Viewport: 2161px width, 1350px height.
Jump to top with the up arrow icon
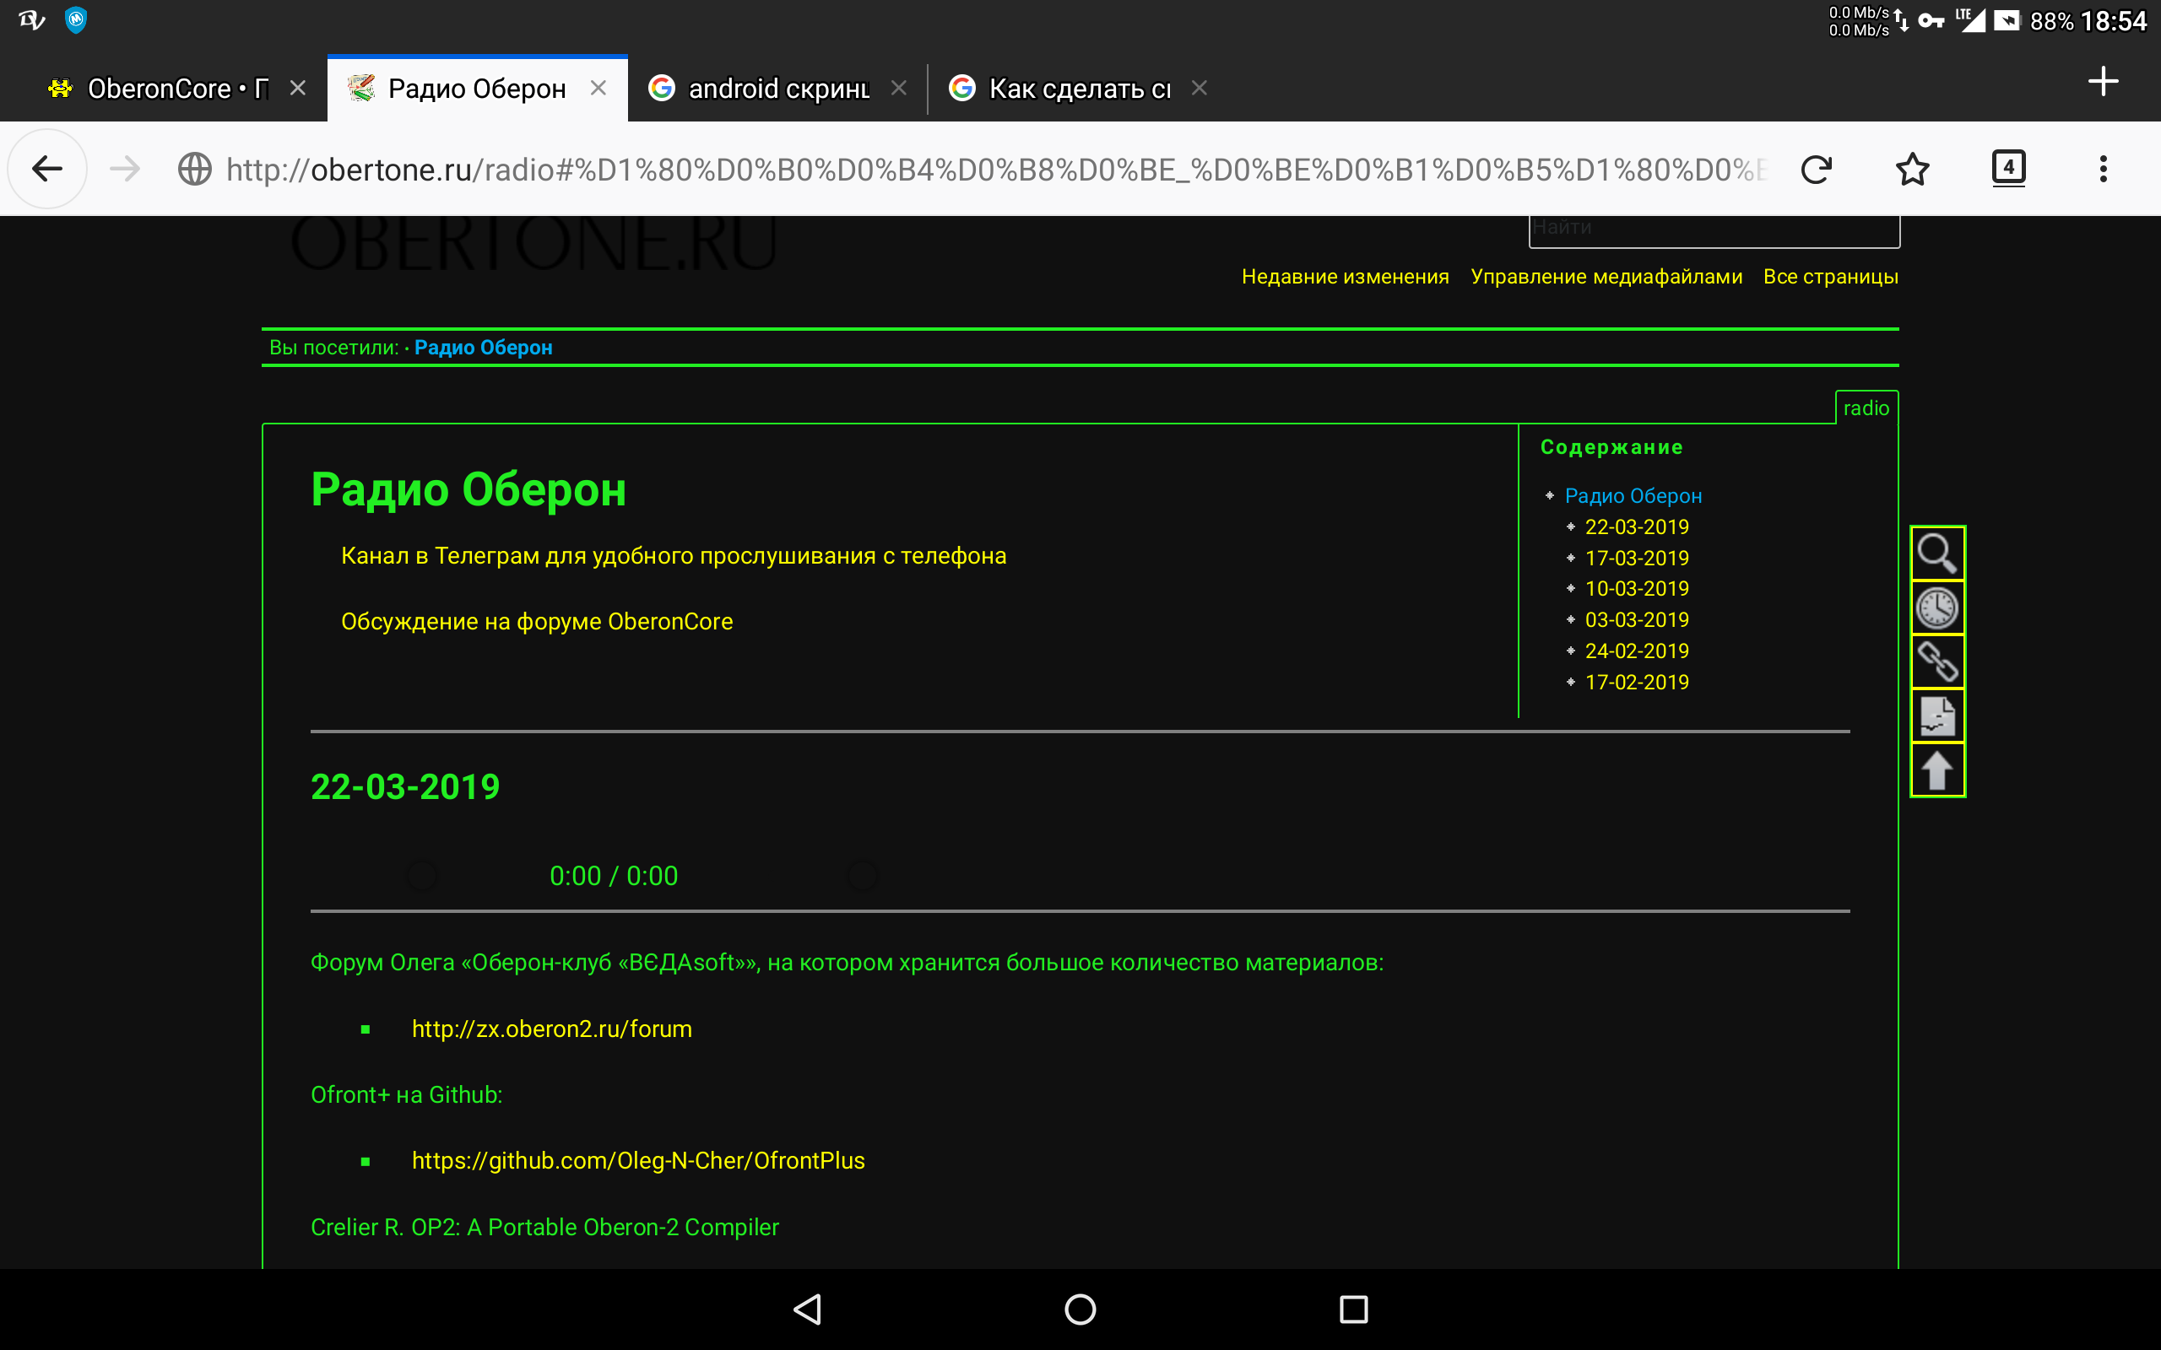(x=1936, y=769)
